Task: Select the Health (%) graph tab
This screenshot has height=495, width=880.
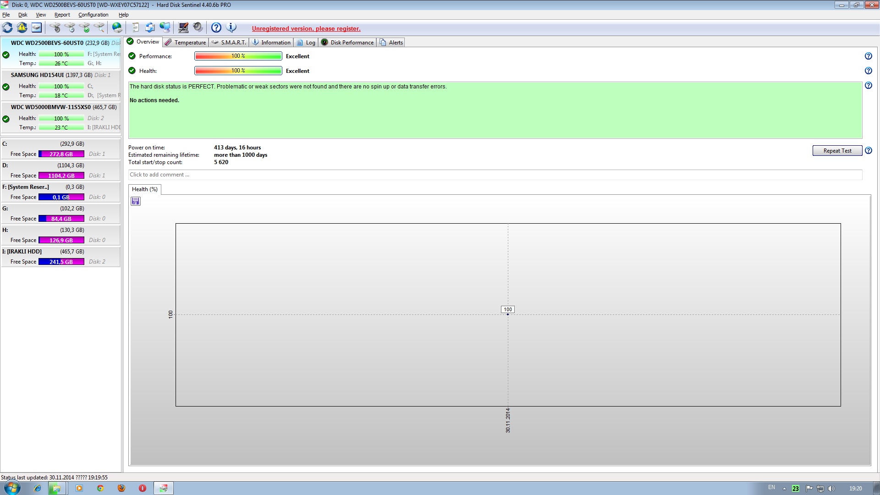Action: point(145,189)
